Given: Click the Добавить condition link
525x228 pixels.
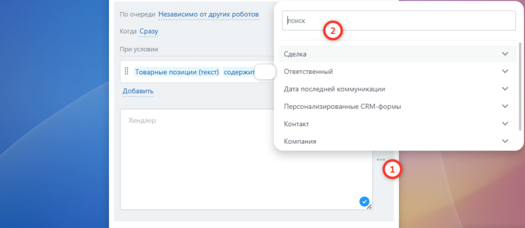Looking at the screenshot, I should click(x=138, y=91).
